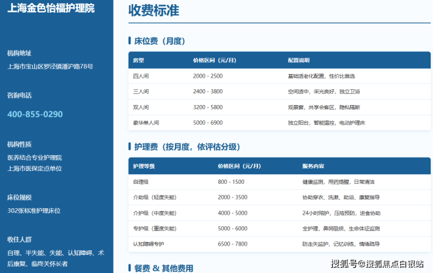The width and height of the screenshot is (433, 273).
Task: Select the 三人间 row label
Action: coord(141,92)
